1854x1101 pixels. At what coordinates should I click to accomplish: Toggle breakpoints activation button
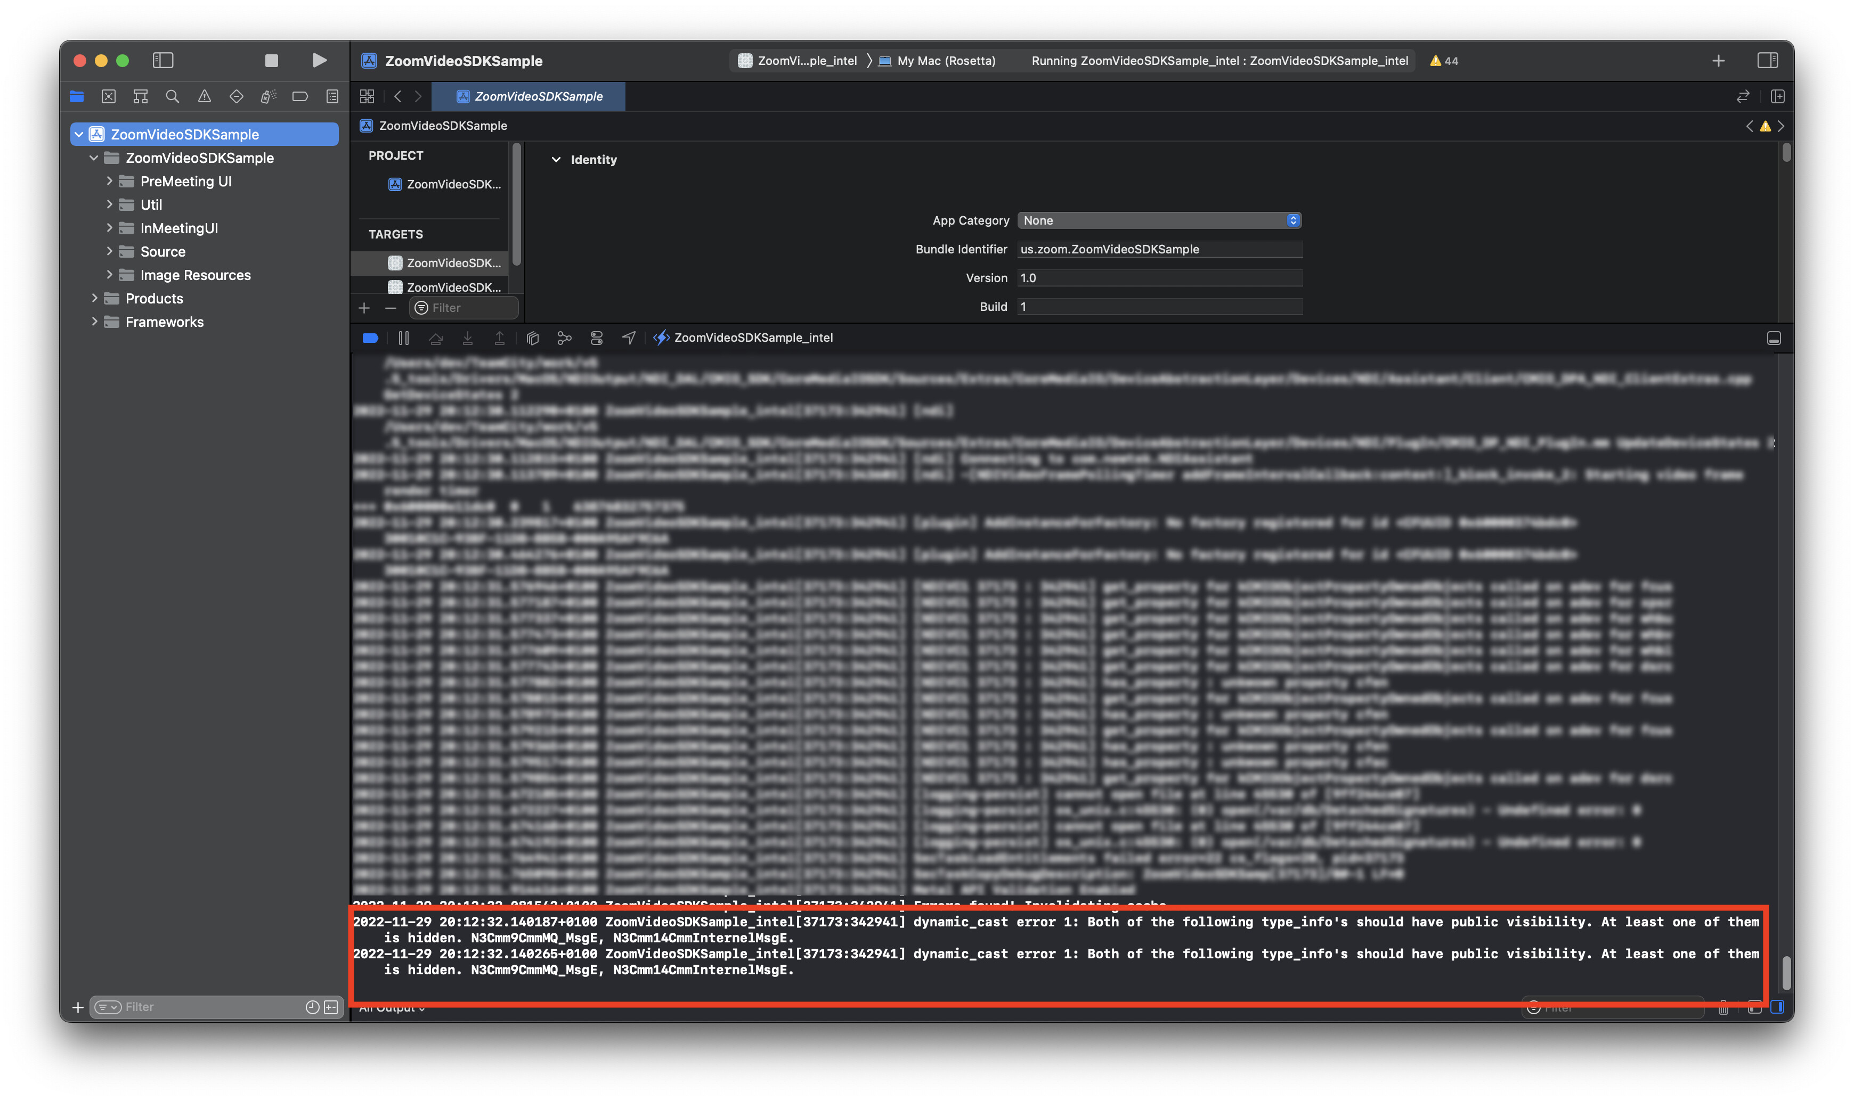click(370, 338)
